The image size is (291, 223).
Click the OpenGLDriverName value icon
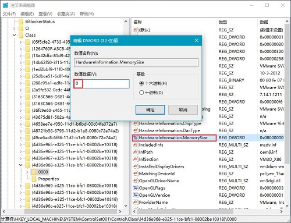[136, 180]
